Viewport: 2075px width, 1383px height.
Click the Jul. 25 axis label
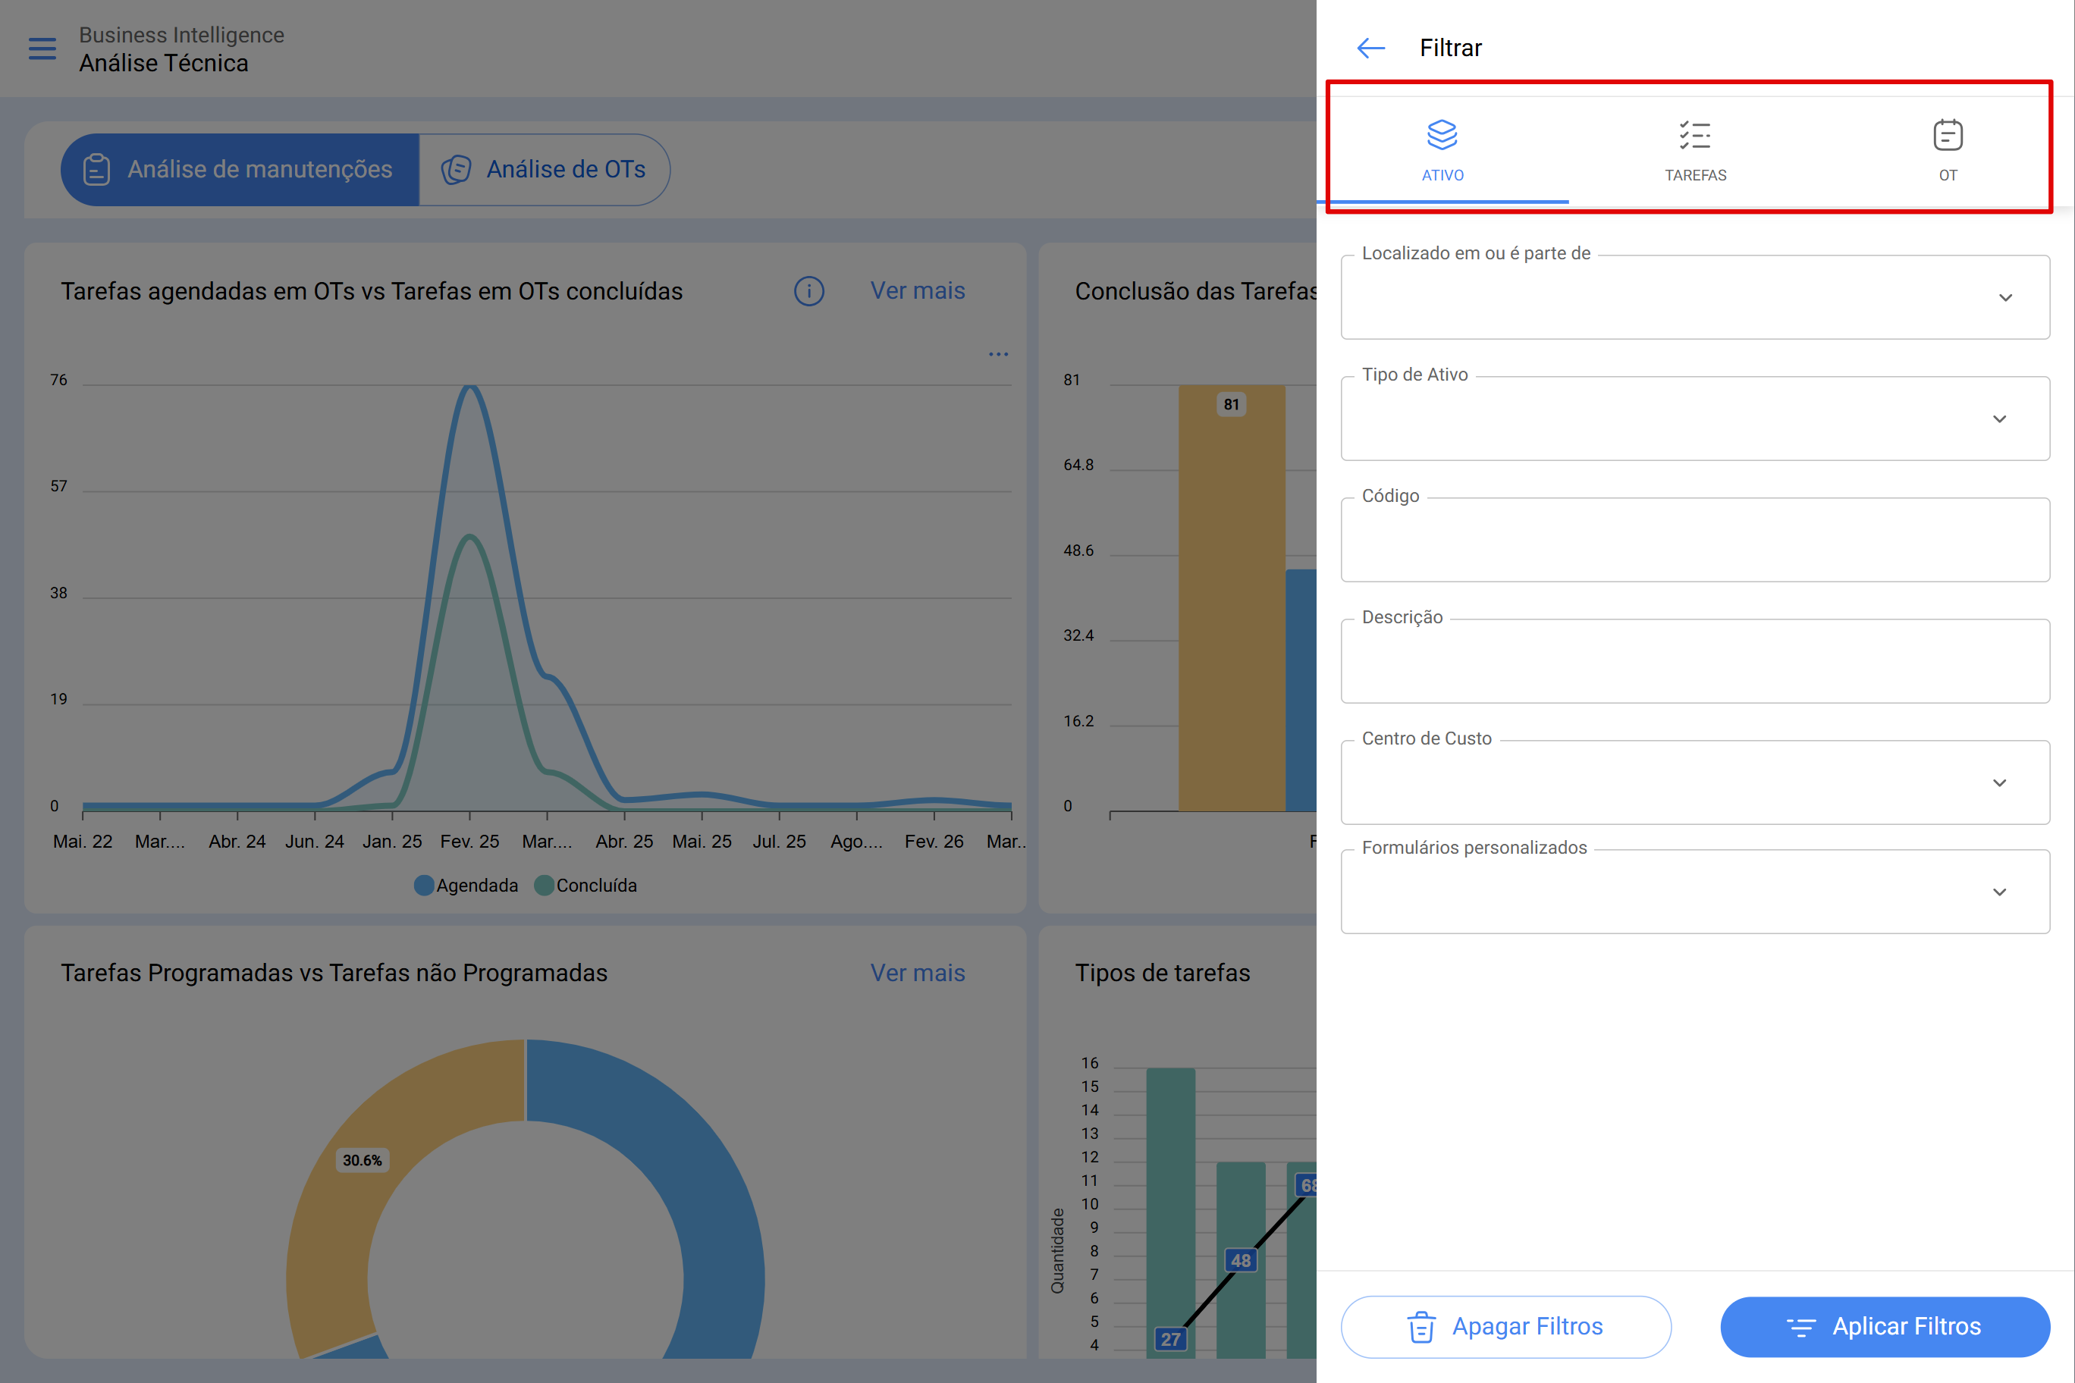(779, 842)
